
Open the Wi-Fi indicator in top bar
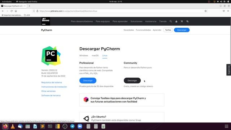[x=218, y=1]
